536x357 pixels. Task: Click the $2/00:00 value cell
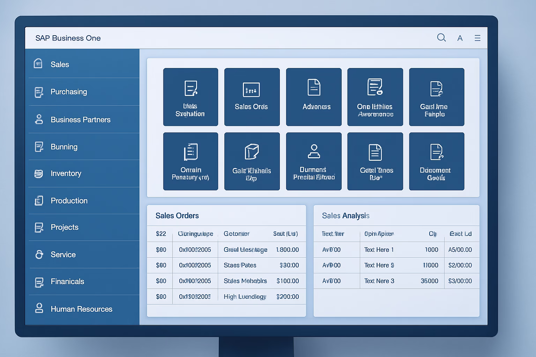460,265
